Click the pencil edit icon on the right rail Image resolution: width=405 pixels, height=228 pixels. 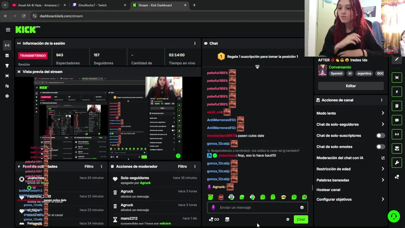pos(397,60)
